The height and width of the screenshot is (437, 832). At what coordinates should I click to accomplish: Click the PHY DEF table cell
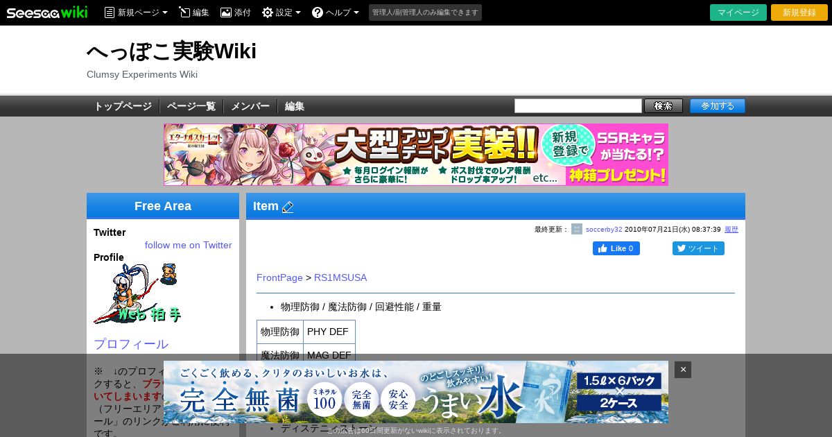329,332
